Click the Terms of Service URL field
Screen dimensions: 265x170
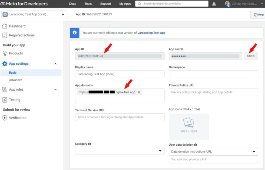[120, 117]
